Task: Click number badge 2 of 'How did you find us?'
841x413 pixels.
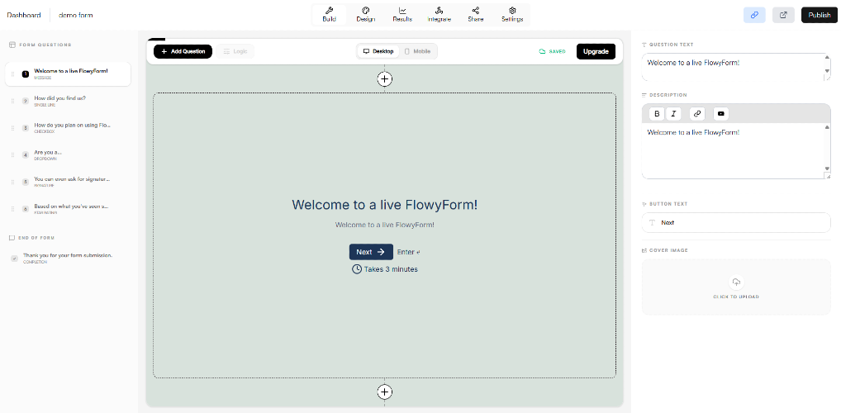Action: [x=26, y=101]
